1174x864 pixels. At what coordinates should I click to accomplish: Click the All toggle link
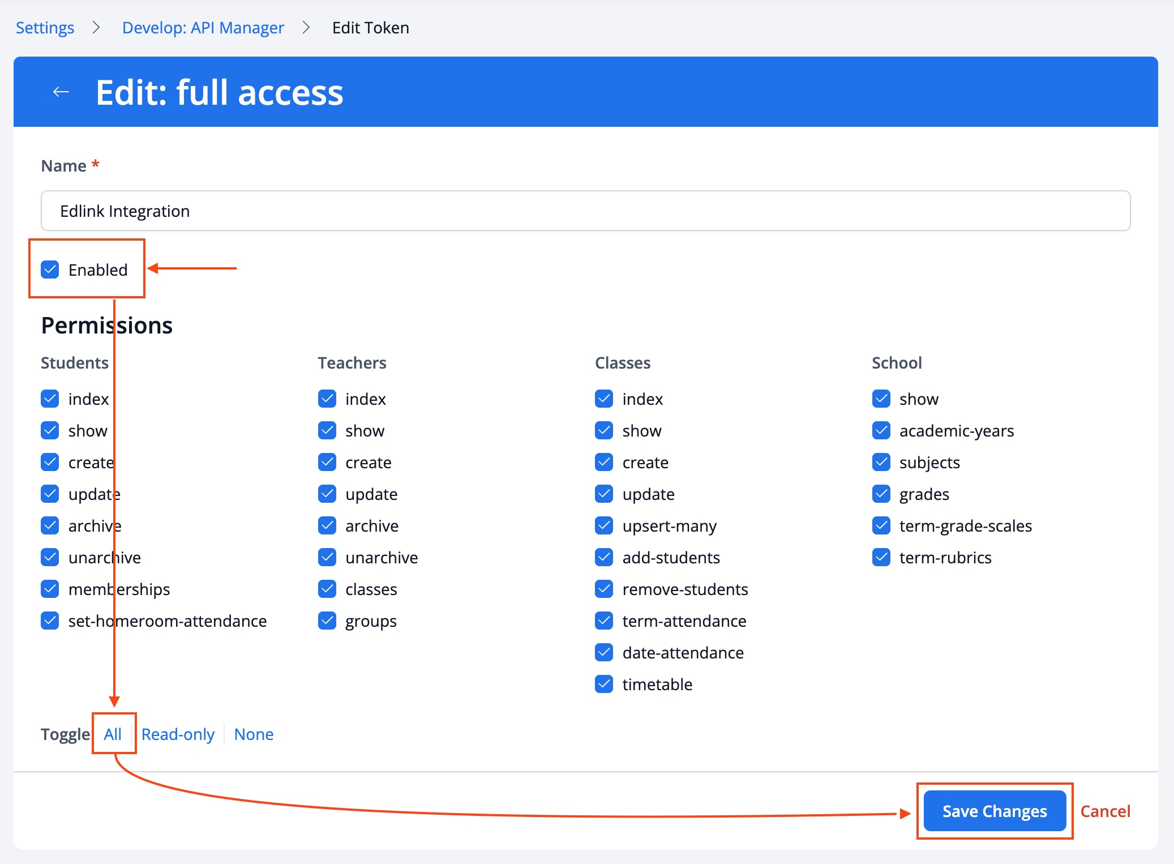click(113, 734)
